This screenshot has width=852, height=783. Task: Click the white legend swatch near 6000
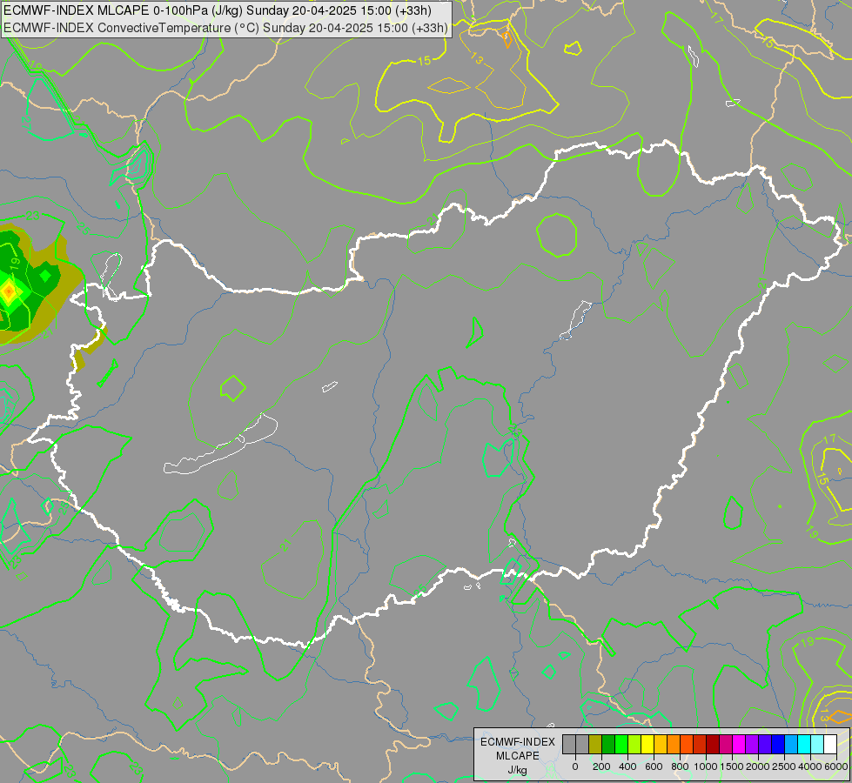[x=830, y=744]
